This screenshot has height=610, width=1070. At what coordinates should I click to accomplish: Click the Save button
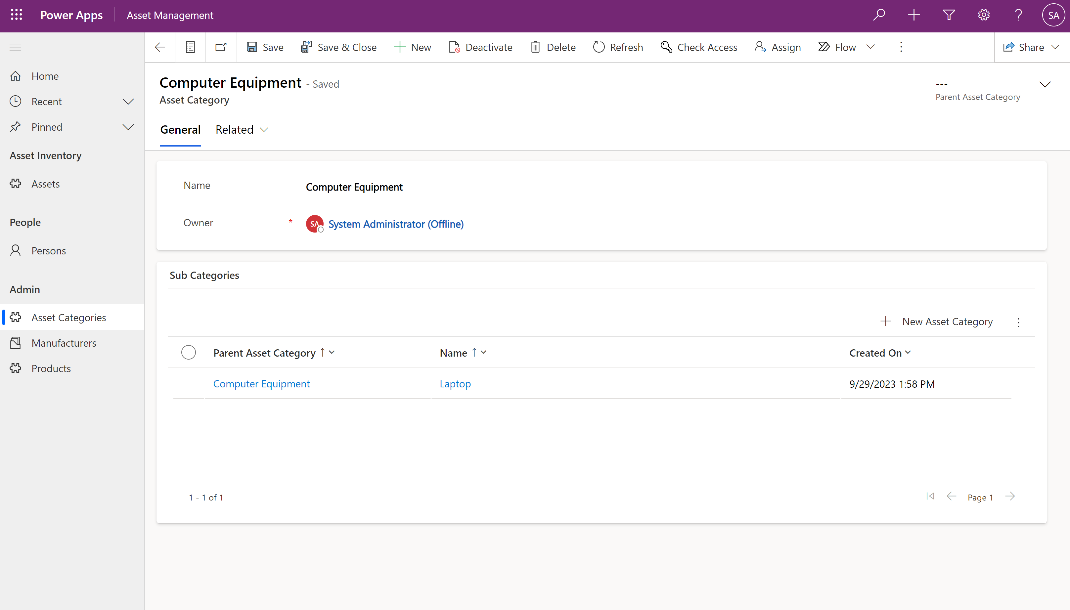coord(265,47)
